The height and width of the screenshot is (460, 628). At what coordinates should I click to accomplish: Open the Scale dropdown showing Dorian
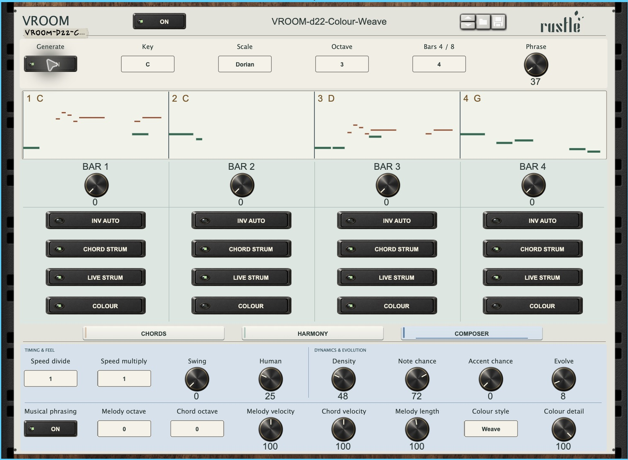point(245,64)
